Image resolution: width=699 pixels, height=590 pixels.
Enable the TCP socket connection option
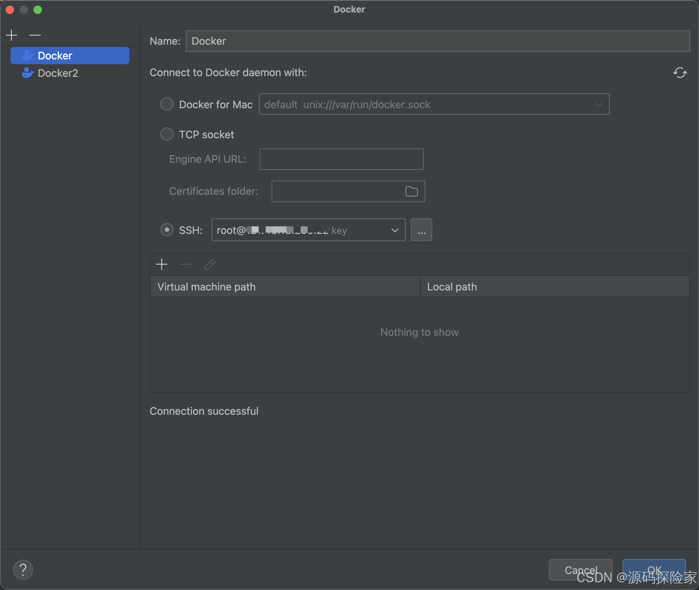tap(167, 134)
